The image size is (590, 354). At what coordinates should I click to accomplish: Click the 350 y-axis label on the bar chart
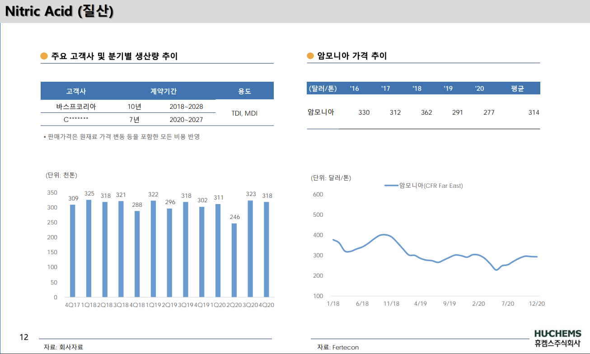[52, 192]
